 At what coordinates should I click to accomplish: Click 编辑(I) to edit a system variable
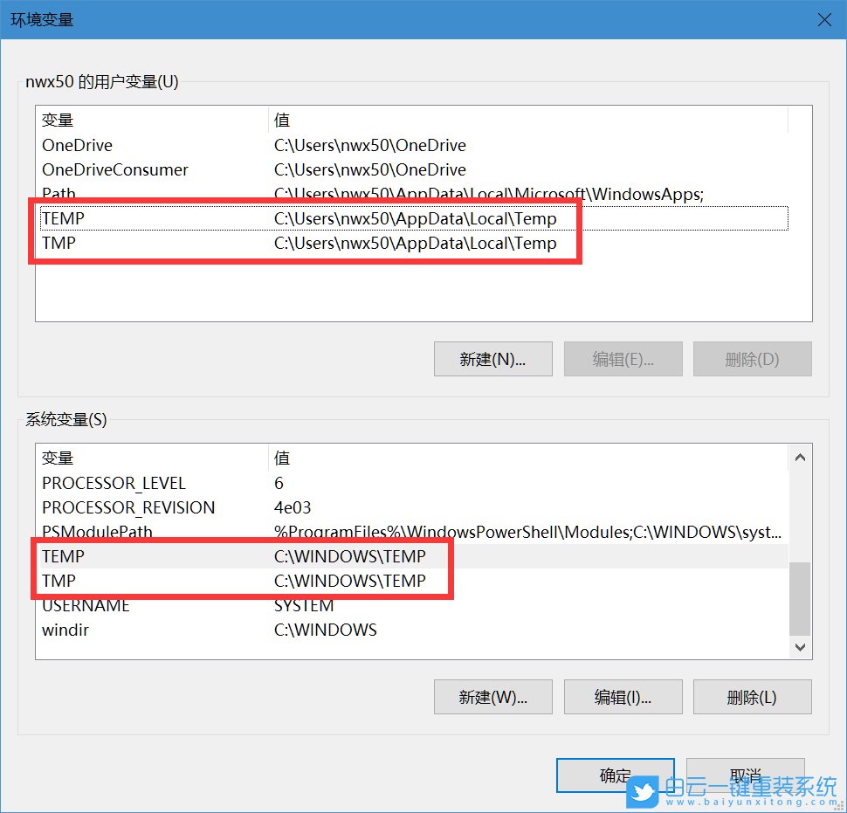coord(623,697)
